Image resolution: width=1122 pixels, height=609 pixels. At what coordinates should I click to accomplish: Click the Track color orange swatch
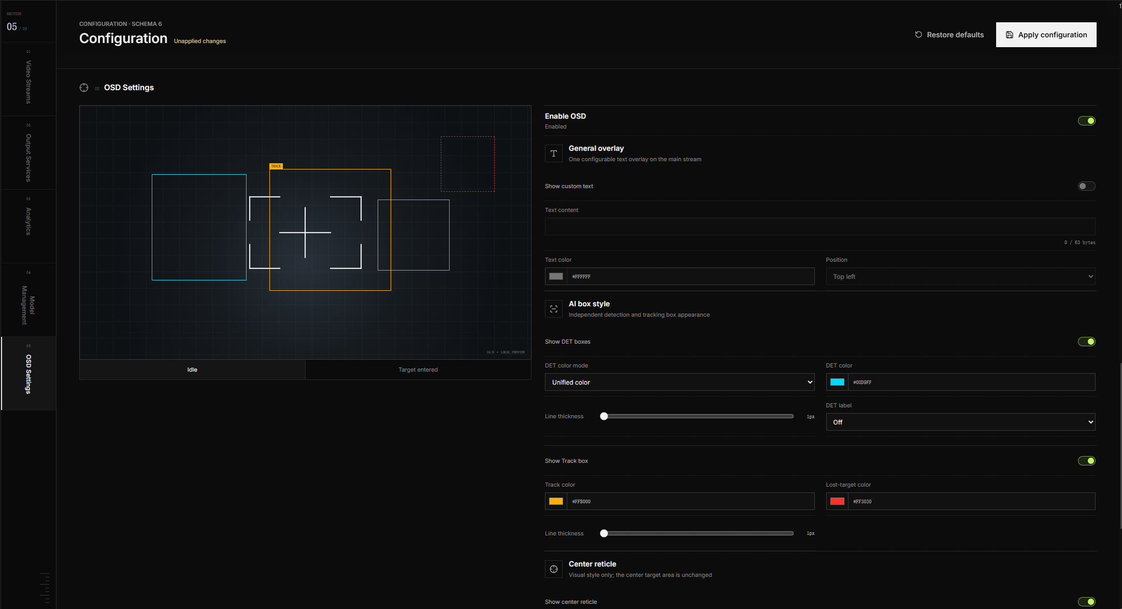click(x=556, y=501)
